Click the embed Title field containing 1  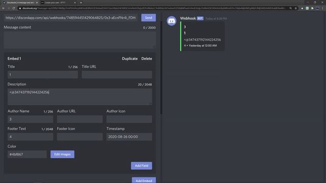click(43, 75)
